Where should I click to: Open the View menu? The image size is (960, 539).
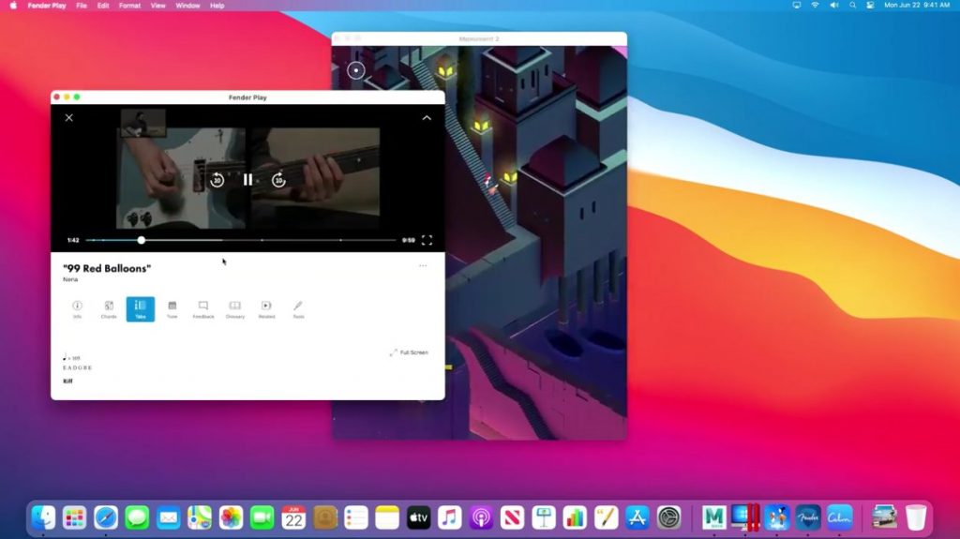(x=157, y=6)
